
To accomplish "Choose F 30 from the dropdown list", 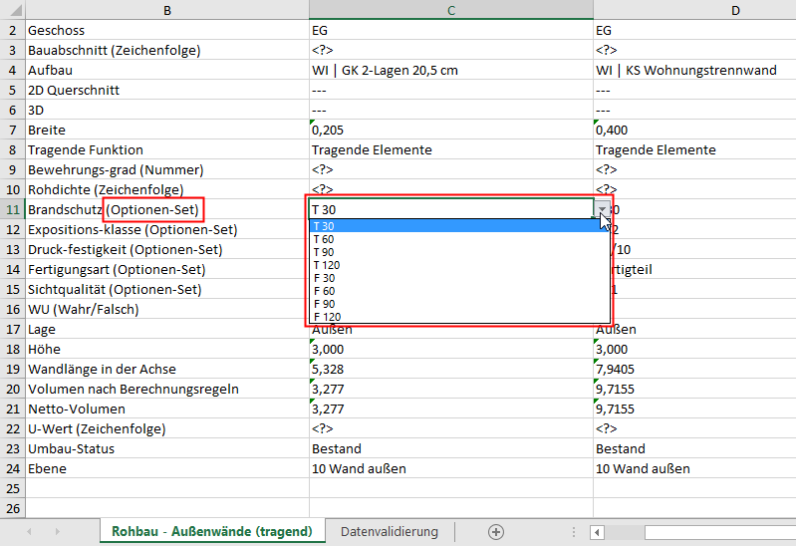I will coord(459,278).
